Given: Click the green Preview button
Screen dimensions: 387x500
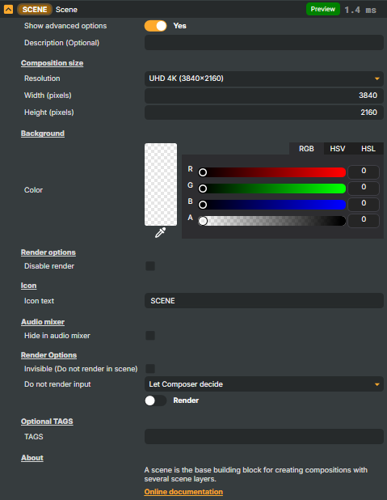Looking at the screenshot, I should pos(323,9).
